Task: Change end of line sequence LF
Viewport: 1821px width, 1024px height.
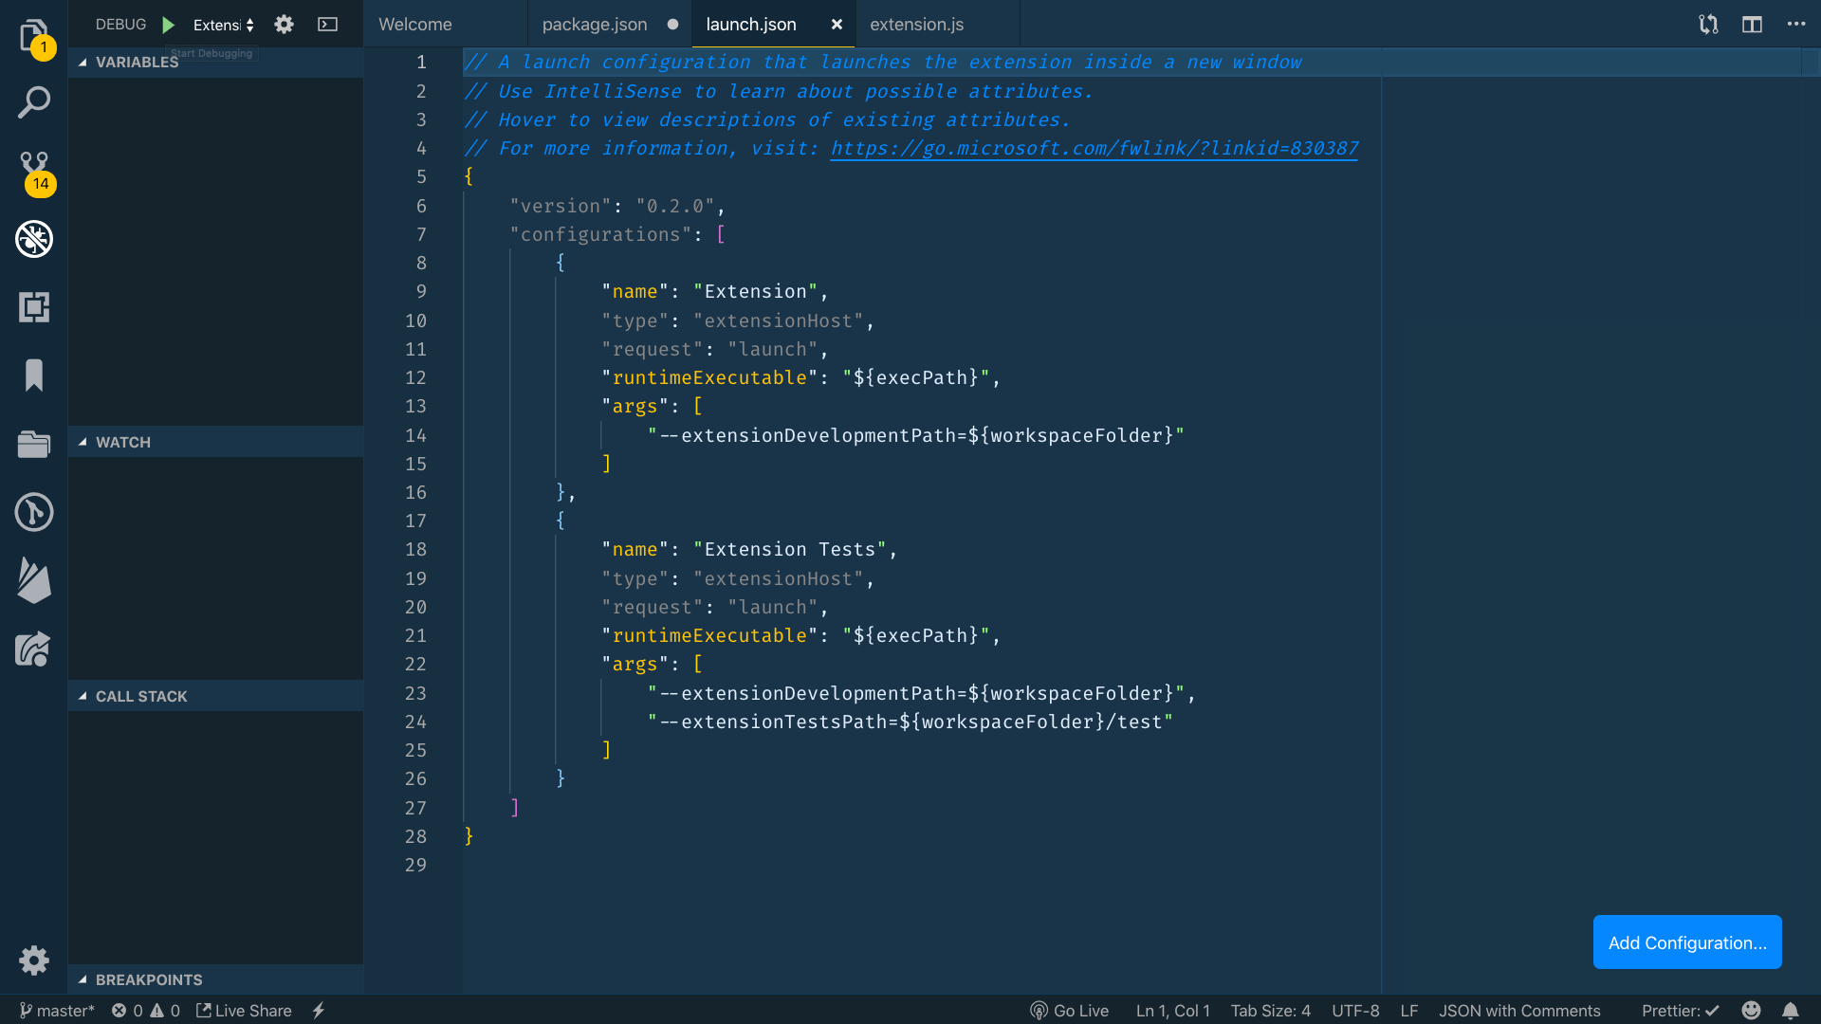Action: click(1408, 1011)
